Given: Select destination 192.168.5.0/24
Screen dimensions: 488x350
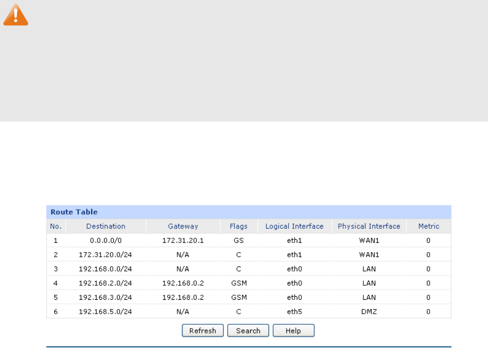Looking at the screenshot, I should pos(106,312).
